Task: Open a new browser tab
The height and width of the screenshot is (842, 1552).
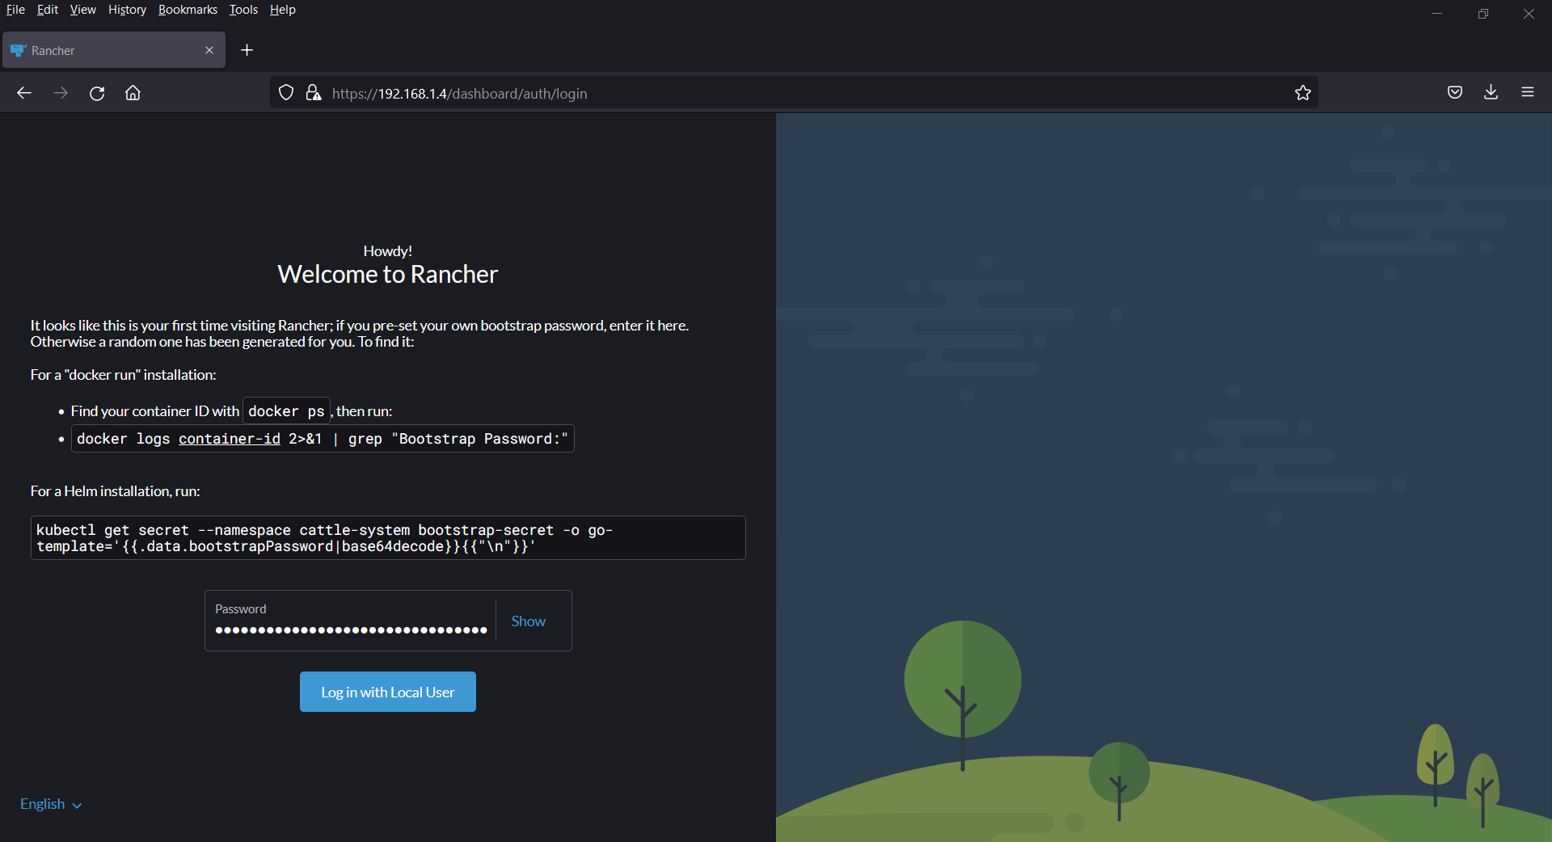Action: (x=247, y=50)
